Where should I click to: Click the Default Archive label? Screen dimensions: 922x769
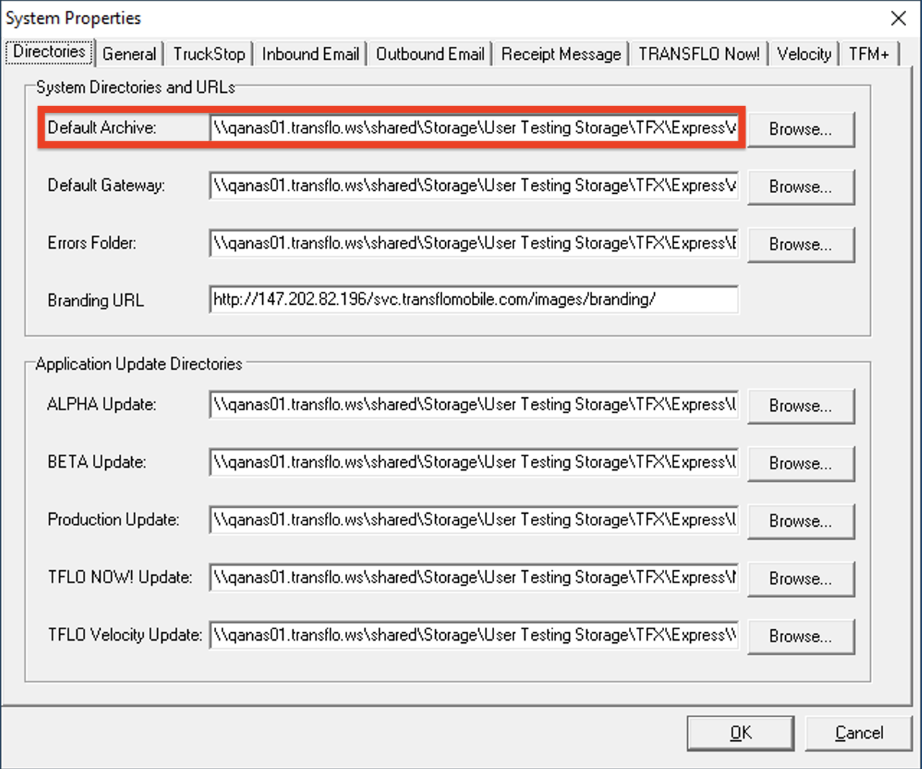click(102, 128)
